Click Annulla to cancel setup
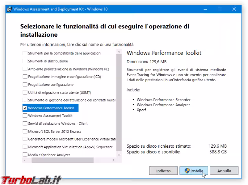 click(x=224, y=171)
